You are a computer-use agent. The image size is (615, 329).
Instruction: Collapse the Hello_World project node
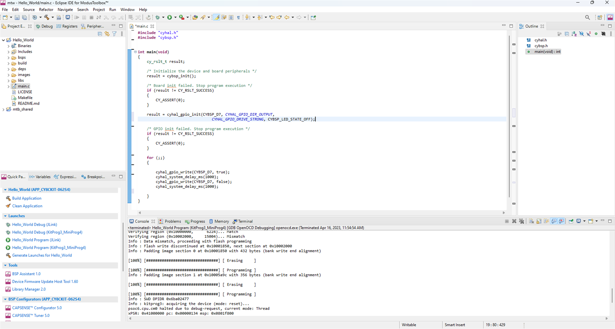point(3,40)
